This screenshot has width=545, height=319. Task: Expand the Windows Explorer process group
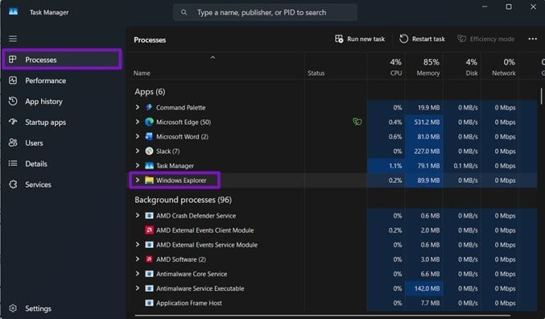(137, 180)
